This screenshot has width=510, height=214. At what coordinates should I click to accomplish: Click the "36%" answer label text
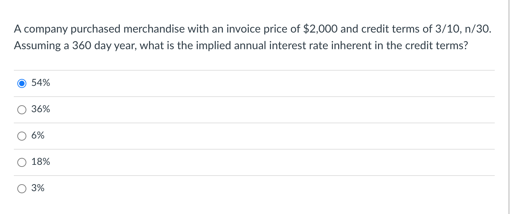[x=41, y=109]
